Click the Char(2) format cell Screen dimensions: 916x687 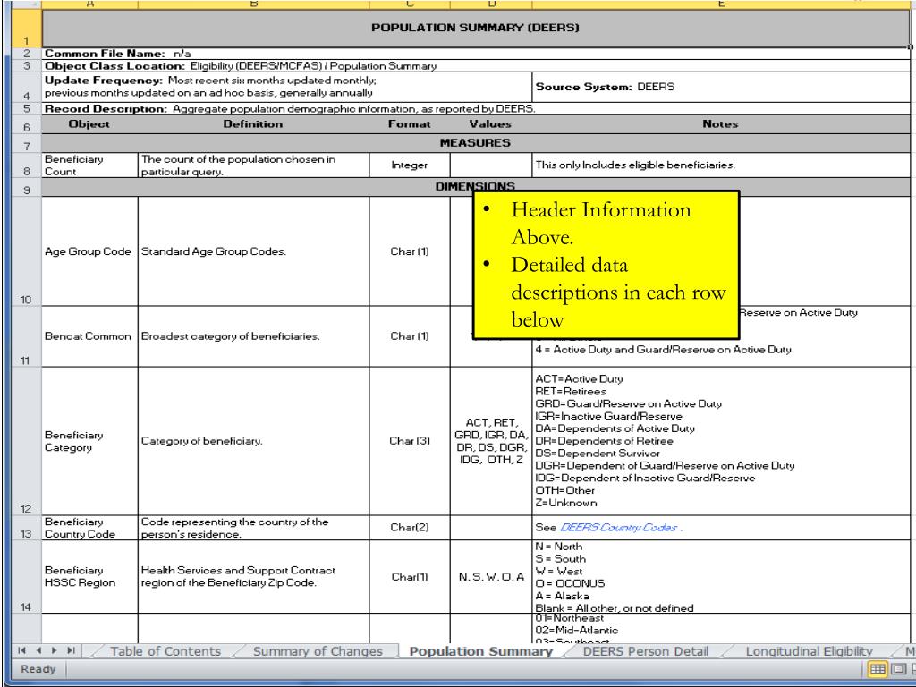[410, 528]
